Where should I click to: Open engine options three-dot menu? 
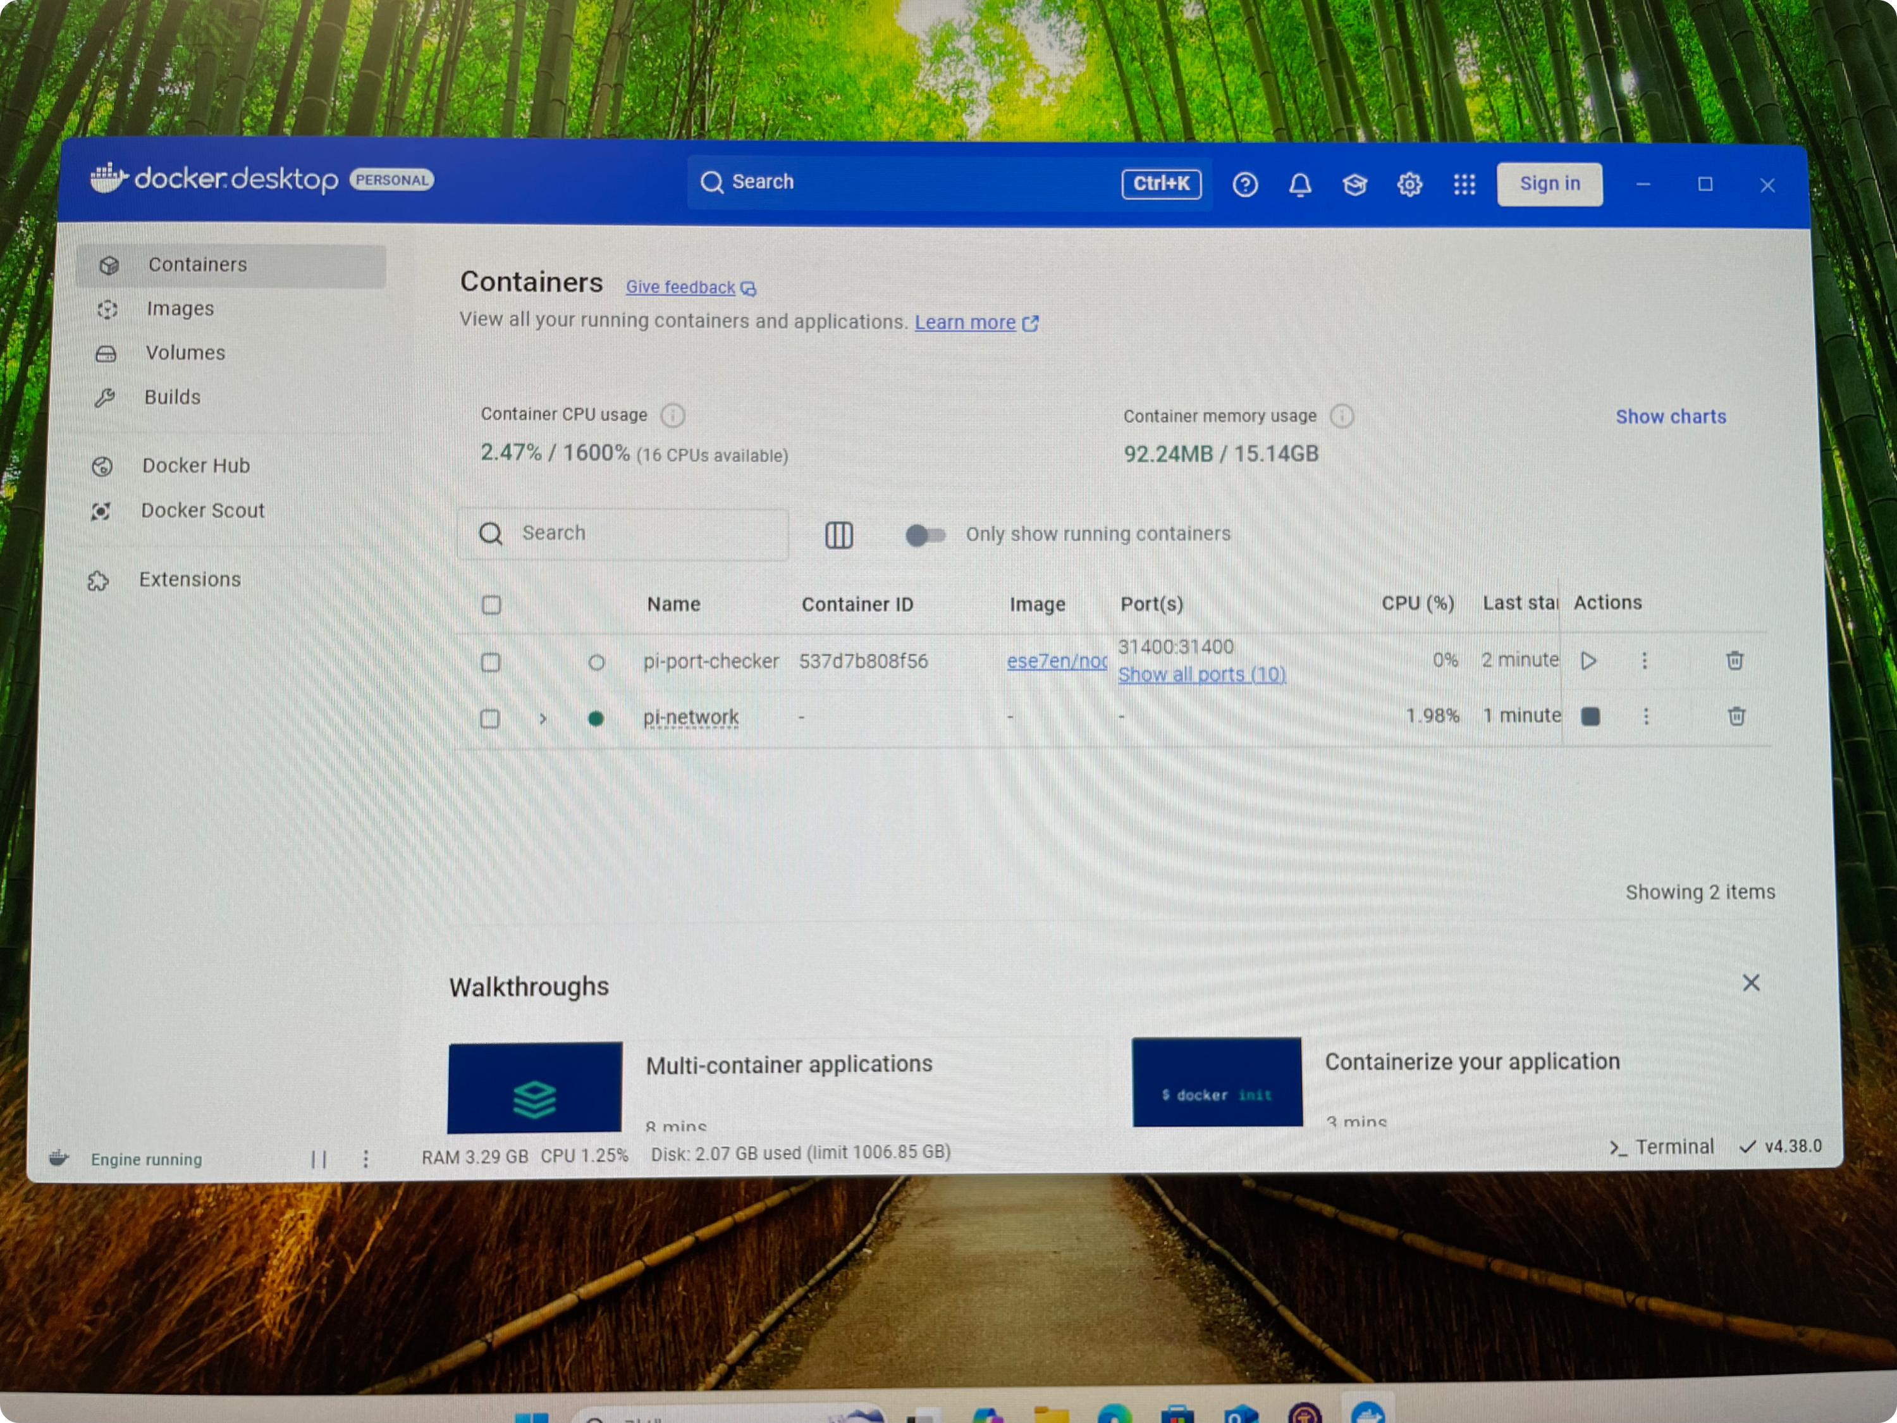pyautogui.click(x=366, y=1160)
